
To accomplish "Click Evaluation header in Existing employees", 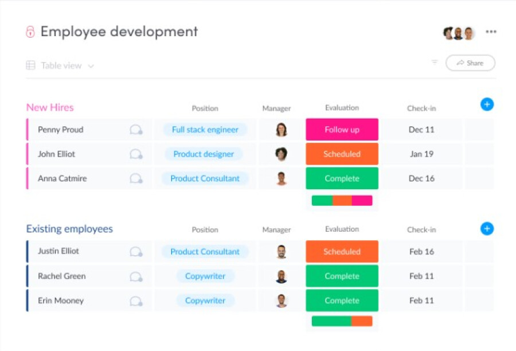I will [x=342, y=229].
